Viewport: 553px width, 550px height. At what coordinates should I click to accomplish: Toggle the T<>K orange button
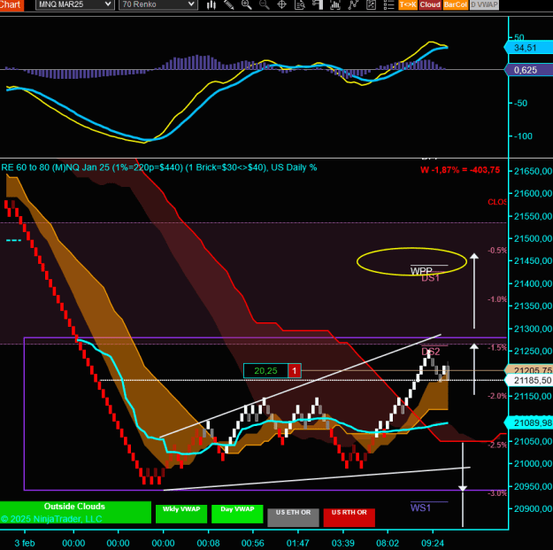(x=408, y=4)
